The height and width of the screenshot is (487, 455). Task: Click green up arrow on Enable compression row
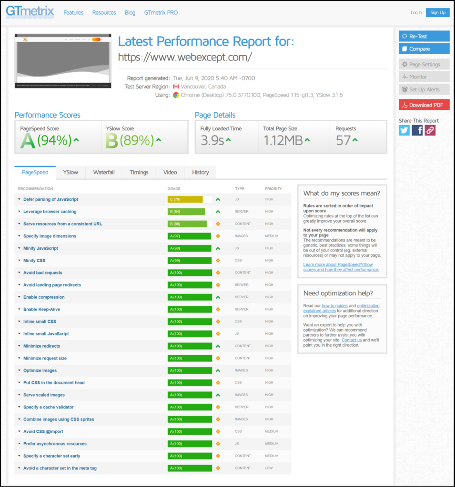pos(218,297)
